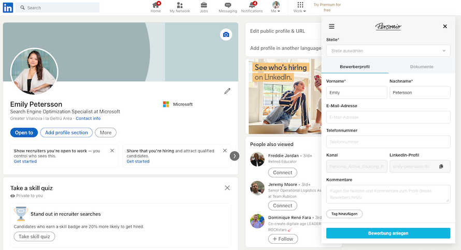Close the Take a skill quiz section

pyautogui.click(x=227, y=188)
